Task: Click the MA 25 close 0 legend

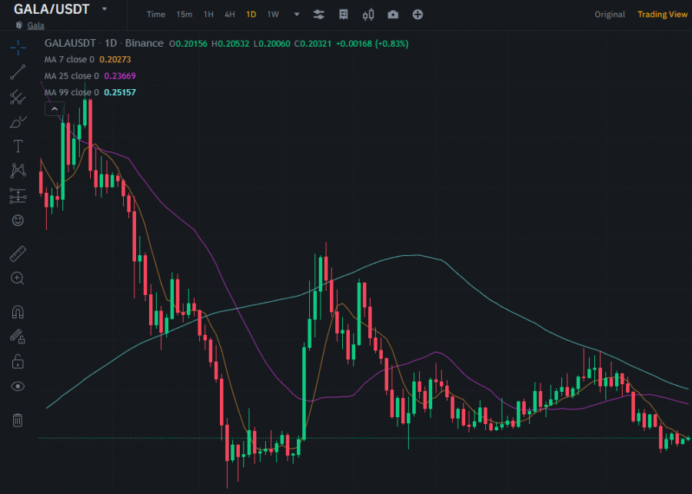Action: (72, 76)
